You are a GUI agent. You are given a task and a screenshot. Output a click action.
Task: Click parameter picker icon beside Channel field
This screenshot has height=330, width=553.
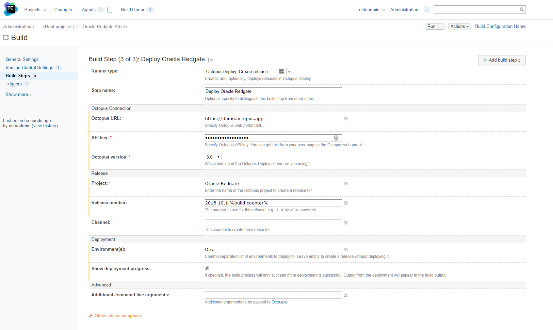346,223
